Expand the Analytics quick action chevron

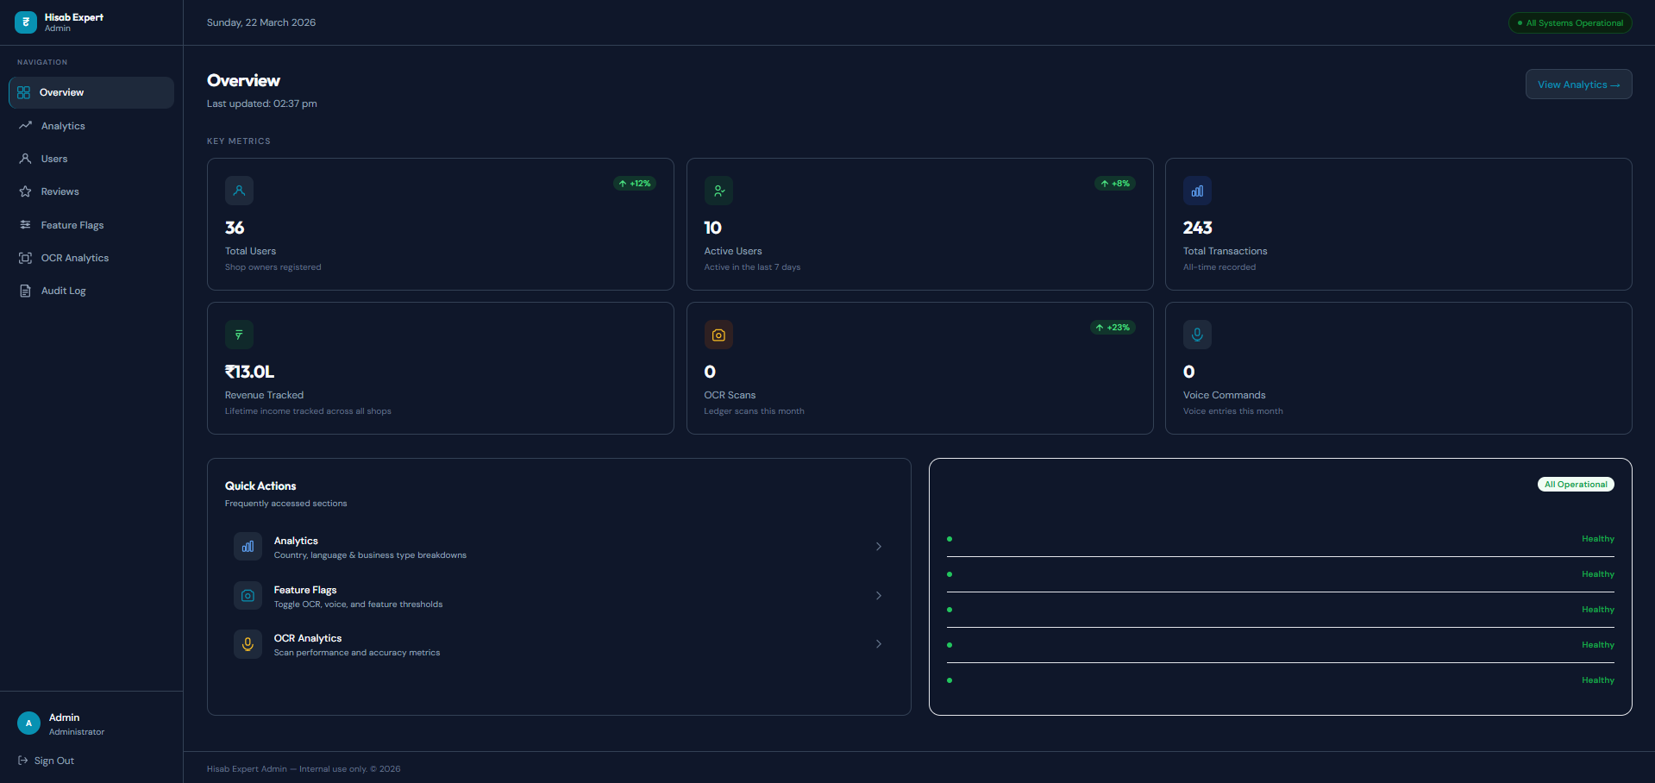(878, 546)
